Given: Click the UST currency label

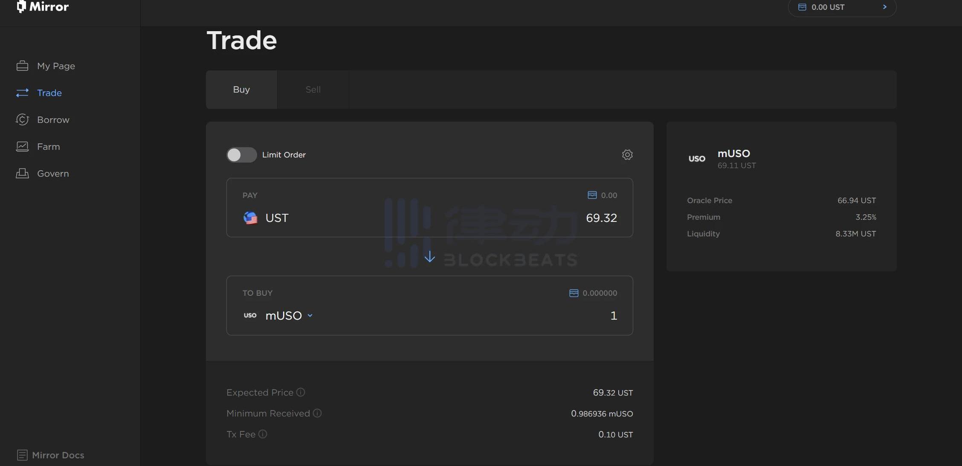Looking at the screenshot, I should tap(277, 218).
